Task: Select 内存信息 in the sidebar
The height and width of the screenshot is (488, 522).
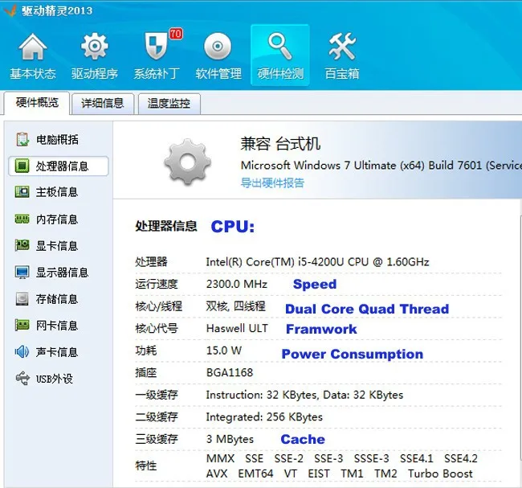Action: pos(59,219)
